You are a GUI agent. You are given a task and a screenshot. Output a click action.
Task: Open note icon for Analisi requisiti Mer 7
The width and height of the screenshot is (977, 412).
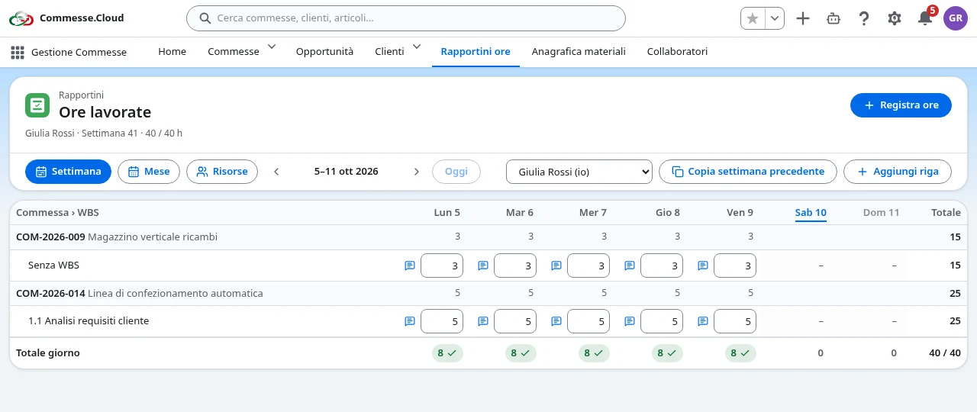point(556,321)
